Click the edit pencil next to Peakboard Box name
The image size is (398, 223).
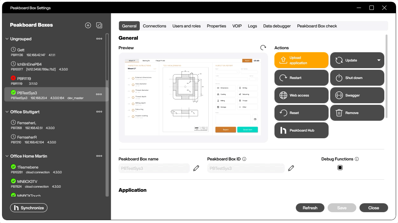coord(196,168)
